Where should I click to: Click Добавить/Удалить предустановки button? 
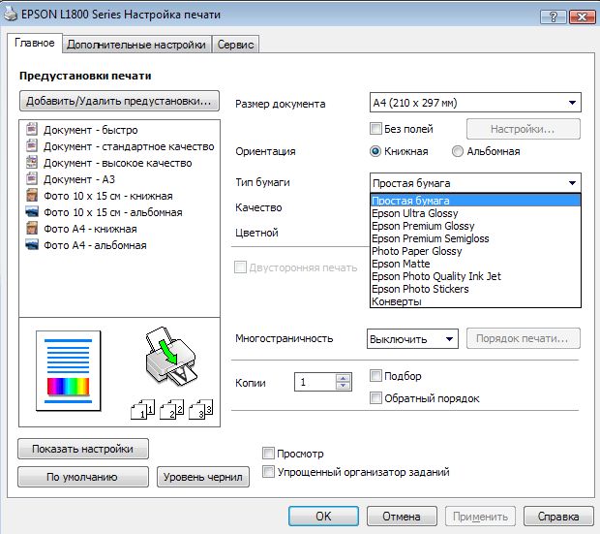click(119, 101)
